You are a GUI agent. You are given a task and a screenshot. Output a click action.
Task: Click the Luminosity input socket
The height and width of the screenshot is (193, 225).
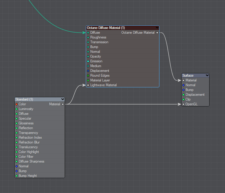point(16,109)
